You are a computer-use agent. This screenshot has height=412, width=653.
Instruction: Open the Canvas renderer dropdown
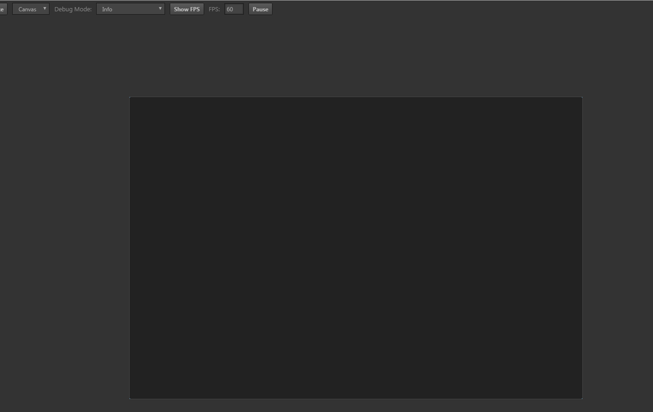(31, 9)
